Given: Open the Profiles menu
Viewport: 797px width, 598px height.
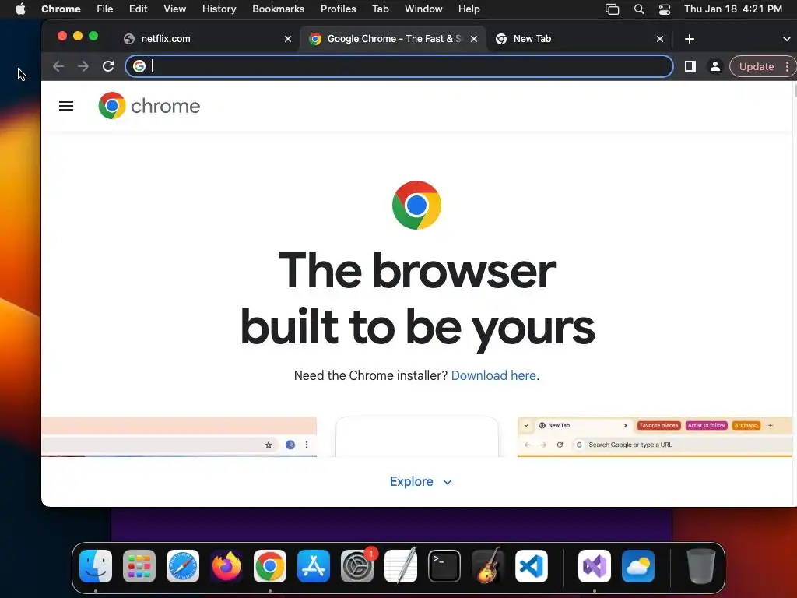Looking at the screenshot, I should [338, 9].
